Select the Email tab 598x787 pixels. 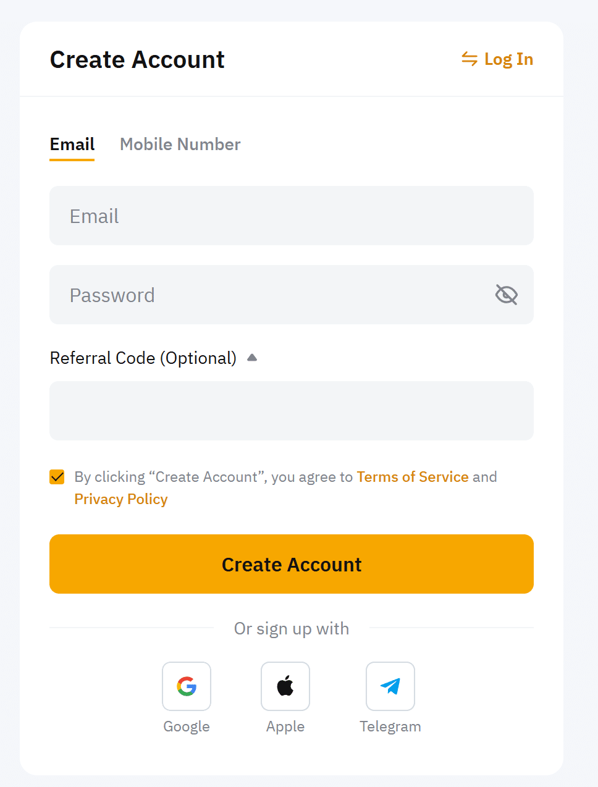[x=72, y=145]
